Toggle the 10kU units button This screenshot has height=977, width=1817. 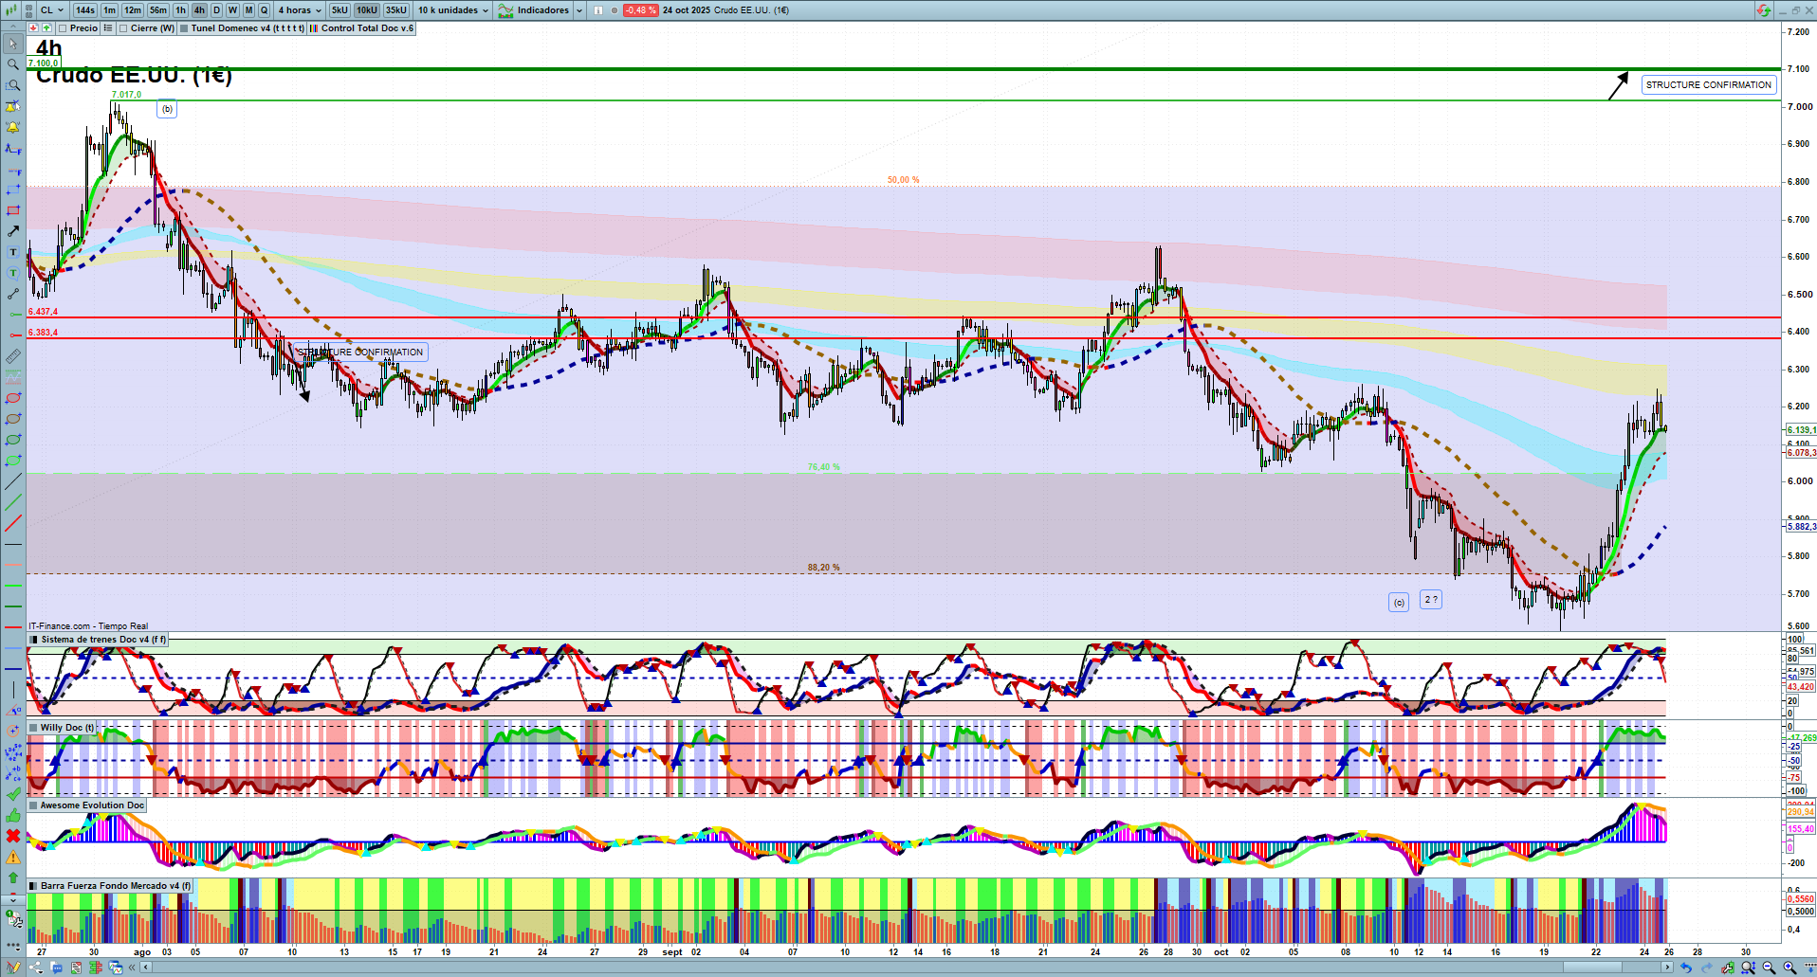point(367,10)
